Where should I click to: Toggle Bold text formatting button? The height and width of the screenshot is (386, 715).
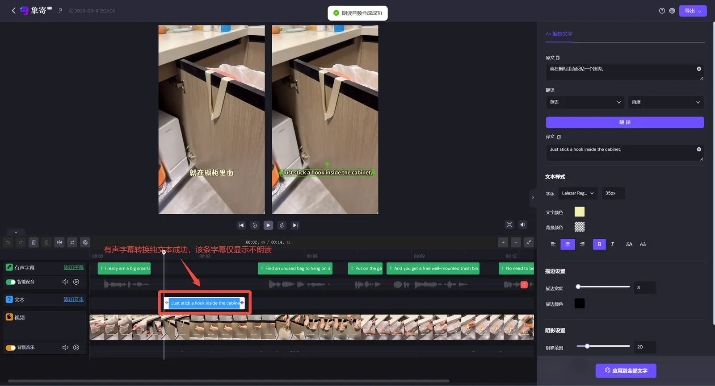click(x=599, y=244)
